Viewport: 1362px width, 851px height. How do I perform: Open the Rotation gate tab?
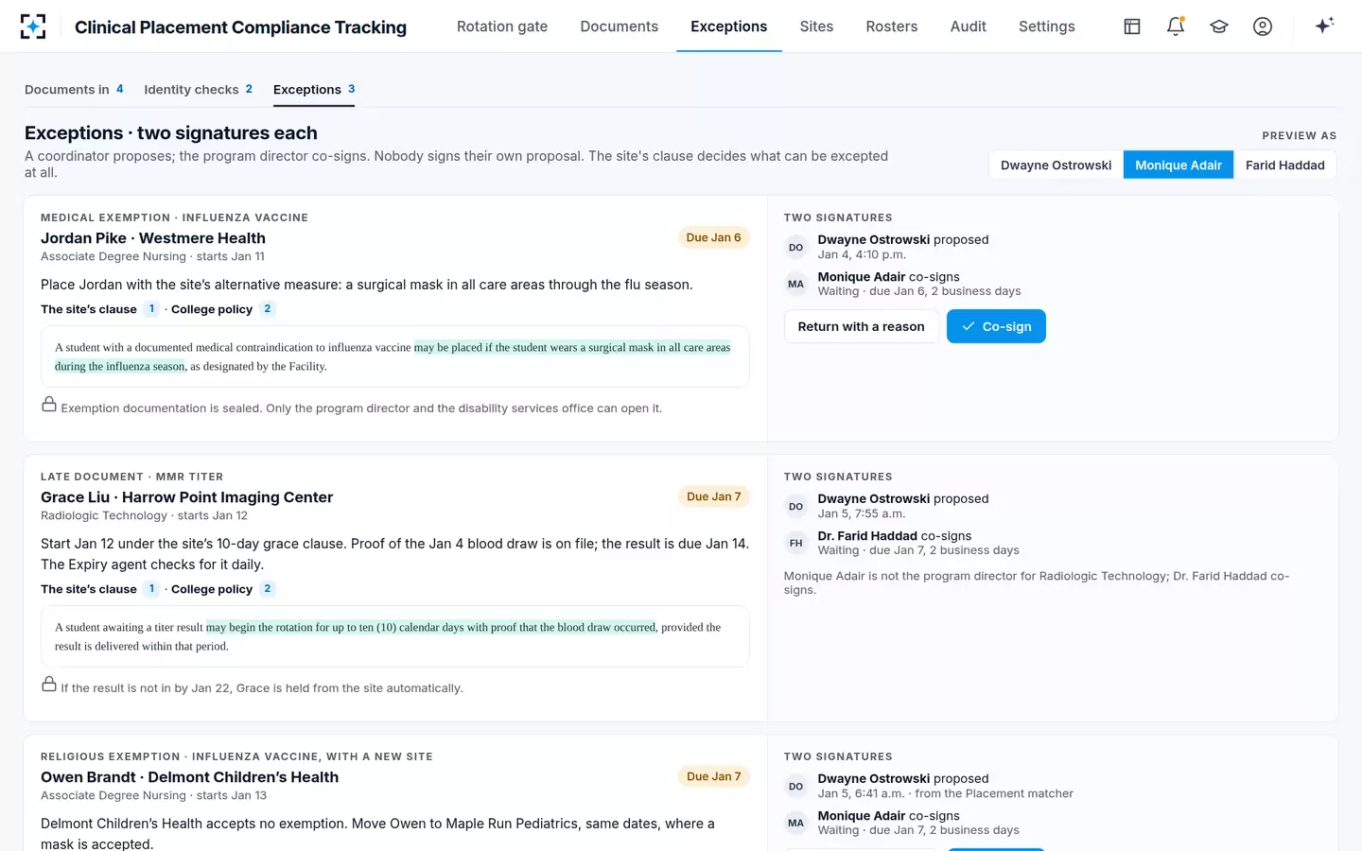coord(502,26)
